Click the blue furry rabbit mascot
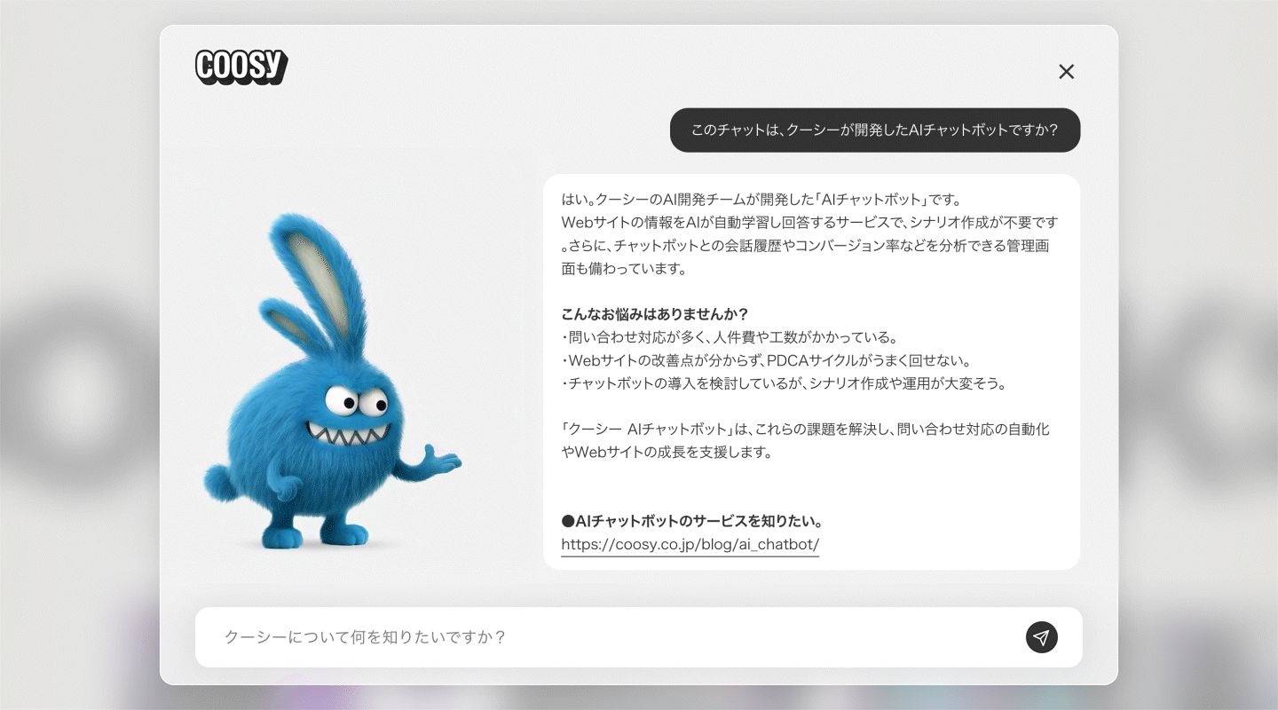 pos(333,382)
